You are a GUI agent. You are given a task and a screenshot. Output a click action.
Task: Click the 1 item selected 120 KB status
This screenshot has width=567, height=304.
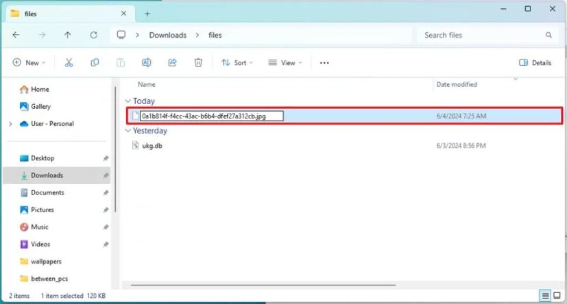coord(73,296)
